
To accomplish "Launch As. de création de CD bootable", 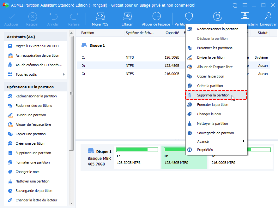I will point(39,65).
